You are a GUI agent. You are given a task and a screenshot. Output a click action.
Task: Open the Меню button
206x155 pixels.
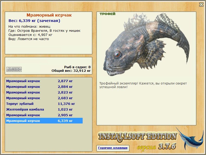[x=14, y=69]
